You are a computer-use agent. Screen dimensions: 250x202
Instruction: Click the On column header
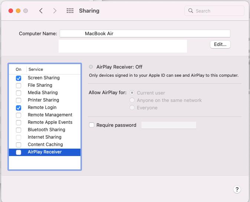pos(18,69)
